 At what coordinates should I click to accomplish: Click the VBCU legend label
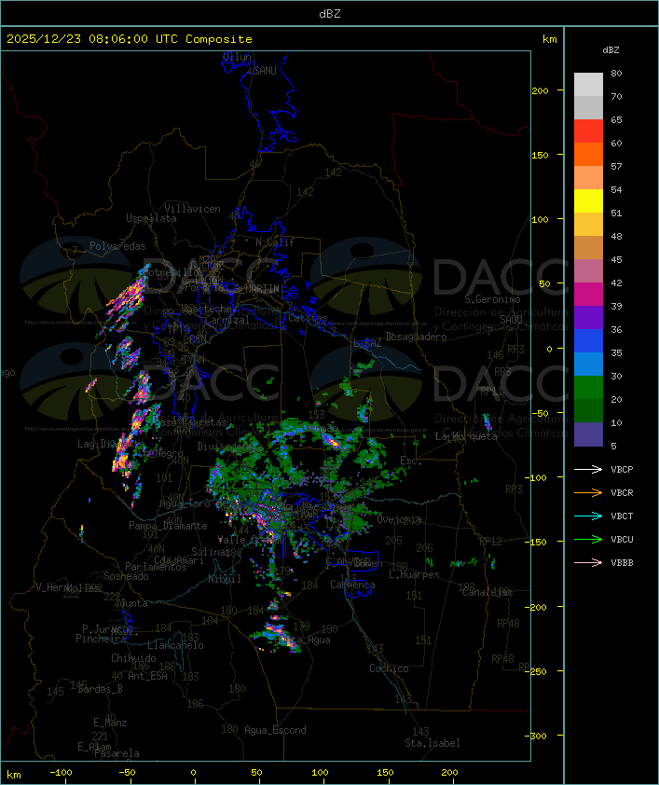[x=622, y=539]
